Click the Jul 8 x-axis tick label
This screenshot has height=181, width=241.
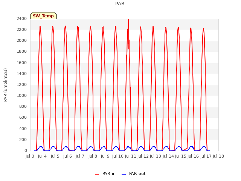pyautogui.click(x=93, y=156)
